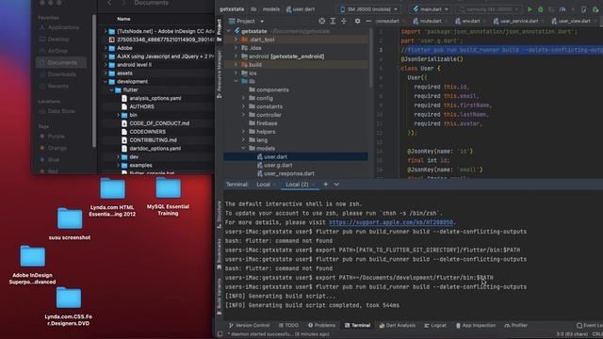
Task: Expand the .dart_tool folder
Action: [x=236, y=40]
